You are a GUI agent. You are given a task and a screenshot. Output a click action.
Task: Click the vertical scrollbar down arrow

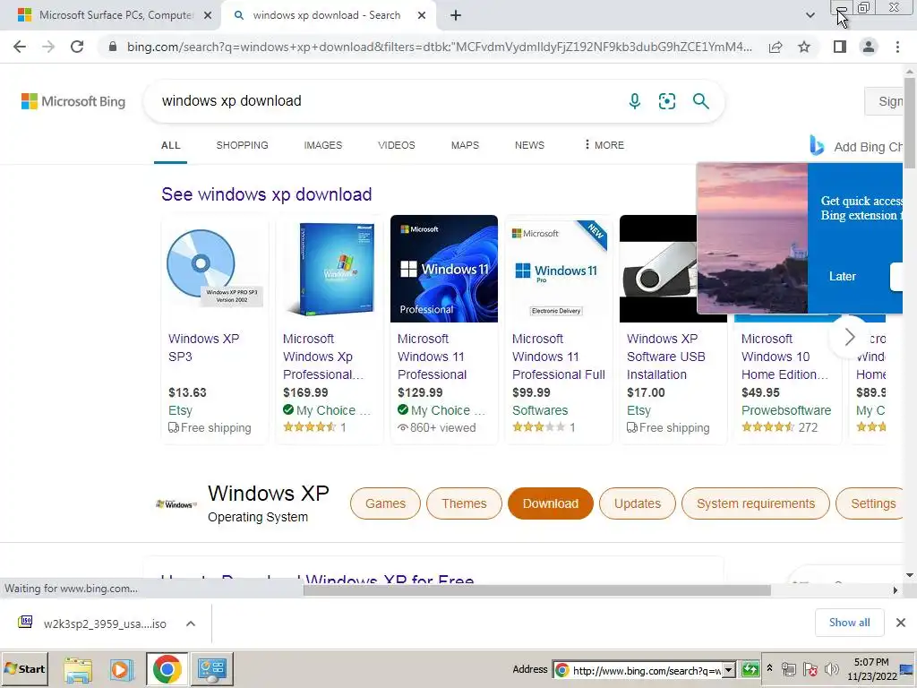pyautogui.click(x=910, y=576)
